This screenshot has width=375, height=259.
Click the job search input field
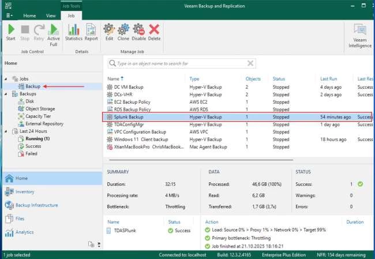[x=181, y=63]
